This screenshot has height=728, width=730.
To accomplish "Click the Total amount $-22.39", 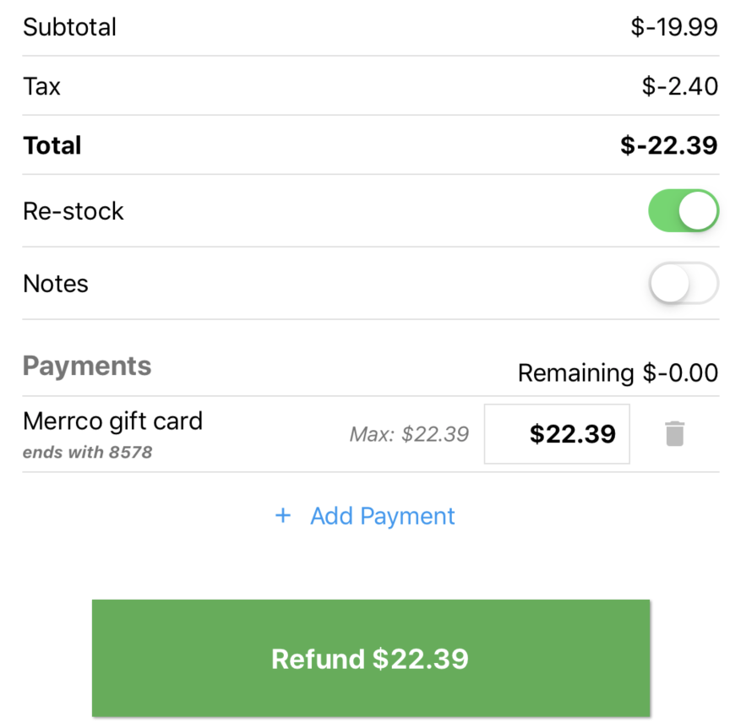I will (669, 145).
